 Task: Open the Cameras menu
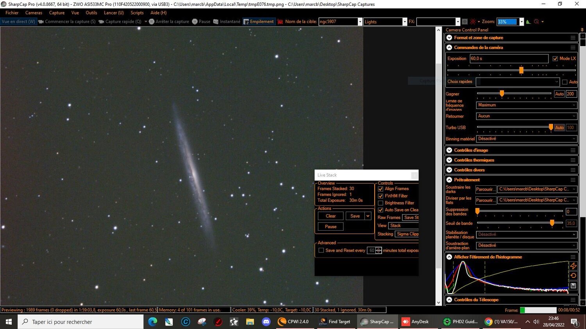[x=33, y=12]
